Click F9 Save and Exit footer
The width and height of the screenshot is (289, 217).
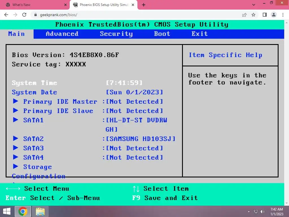(x=165, y=198)
